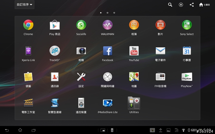The width and height of the screenshot is (215, 134).
Task: Open the upload notification icon
Action: pyautogui.click(x=161, y=130)
